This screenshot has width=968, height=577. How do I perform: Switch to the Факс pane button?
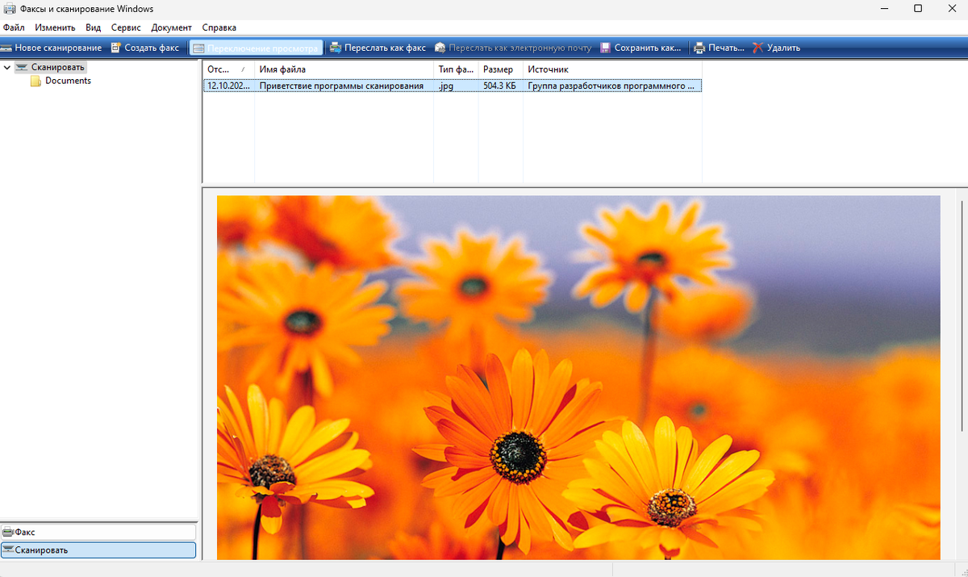98,533
